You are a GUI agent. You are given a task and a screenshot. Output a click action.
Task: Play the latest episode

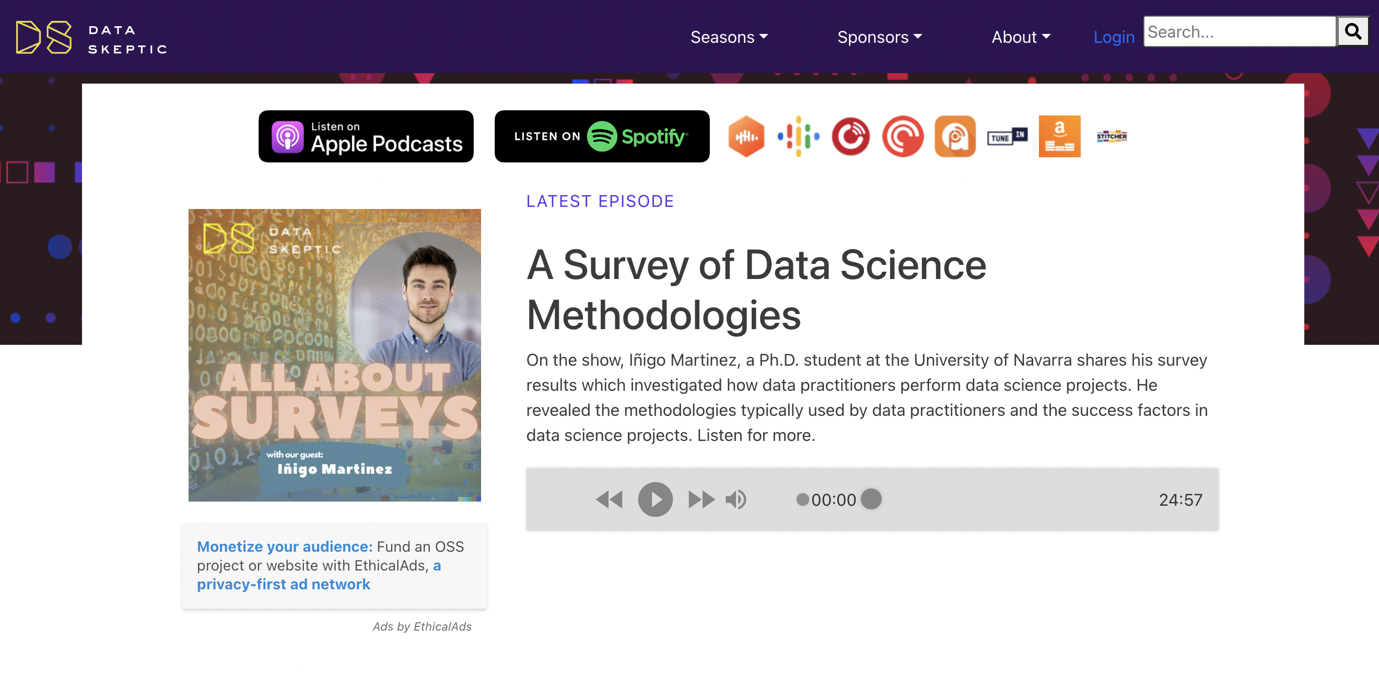655,499
